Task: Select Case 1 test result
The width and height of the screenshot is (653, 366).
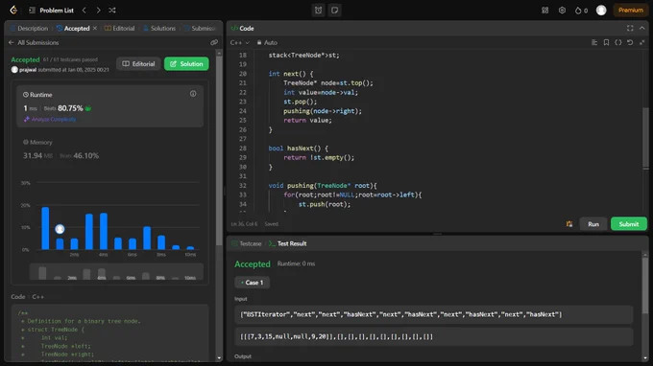Action: (252, 283)
